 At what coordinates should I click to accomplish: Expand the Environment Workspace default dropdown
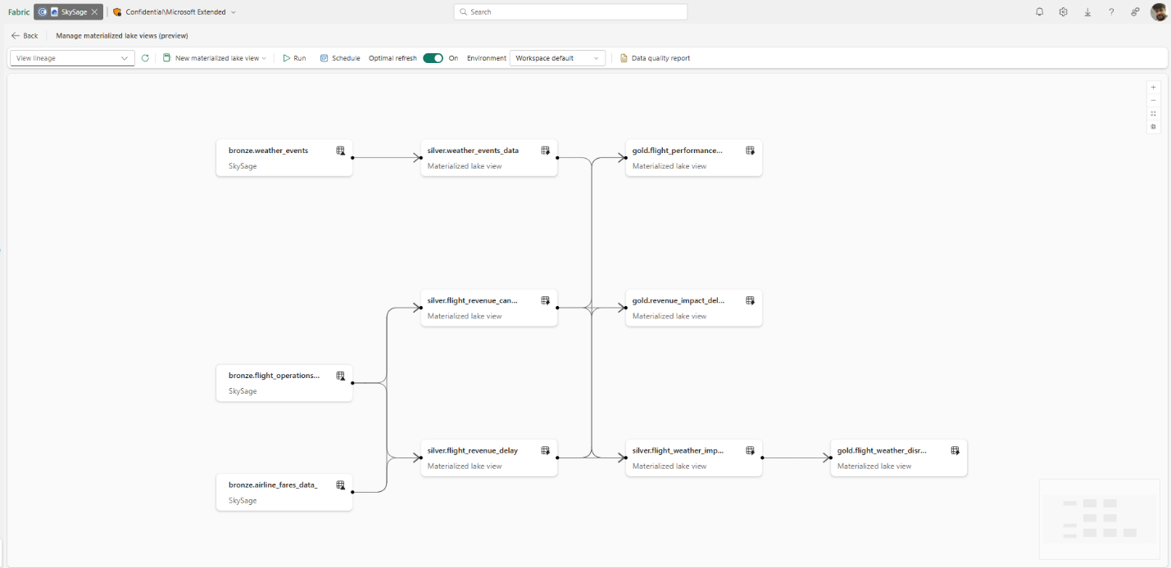coord(557,58)
